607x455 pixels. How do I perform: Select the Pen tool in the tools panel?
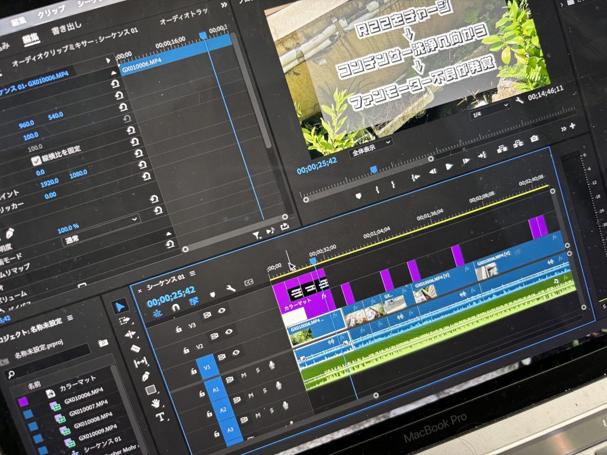(145, 376)
